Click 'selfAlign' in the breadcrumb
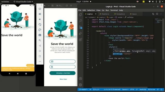The width and height of the screenshot is (165, 92). click(130, 17)
